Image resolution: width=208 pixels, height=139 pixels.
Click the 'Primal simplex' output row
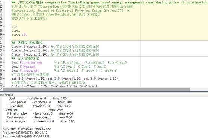tap(40, 114)
